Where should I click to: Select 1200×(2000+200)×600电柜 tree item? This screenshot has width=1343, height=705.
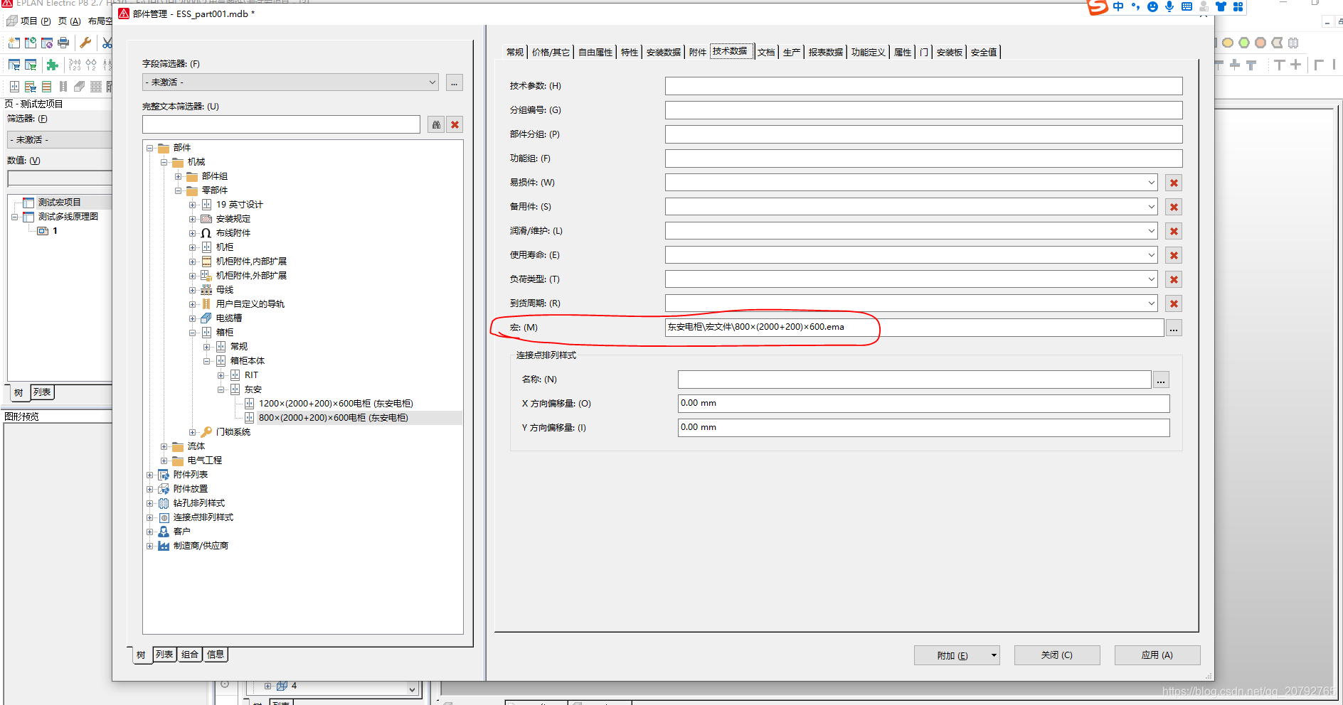click(335, 404)
